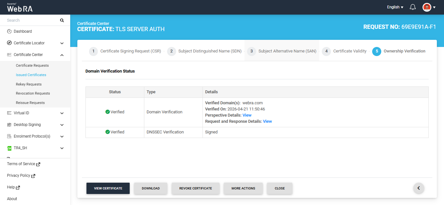Expand the TR4_SH chevron
The width and height of the screenshot is (444, 205).
(x=62, y=148)
